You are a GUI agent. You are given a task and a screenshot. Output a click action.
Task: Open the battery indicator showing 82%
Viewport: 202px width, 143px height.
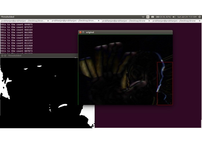(x=163, y=17)
